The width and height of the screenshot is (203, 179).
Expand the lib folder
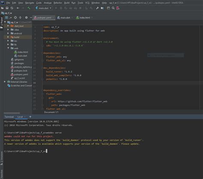(x=8, y=45)
